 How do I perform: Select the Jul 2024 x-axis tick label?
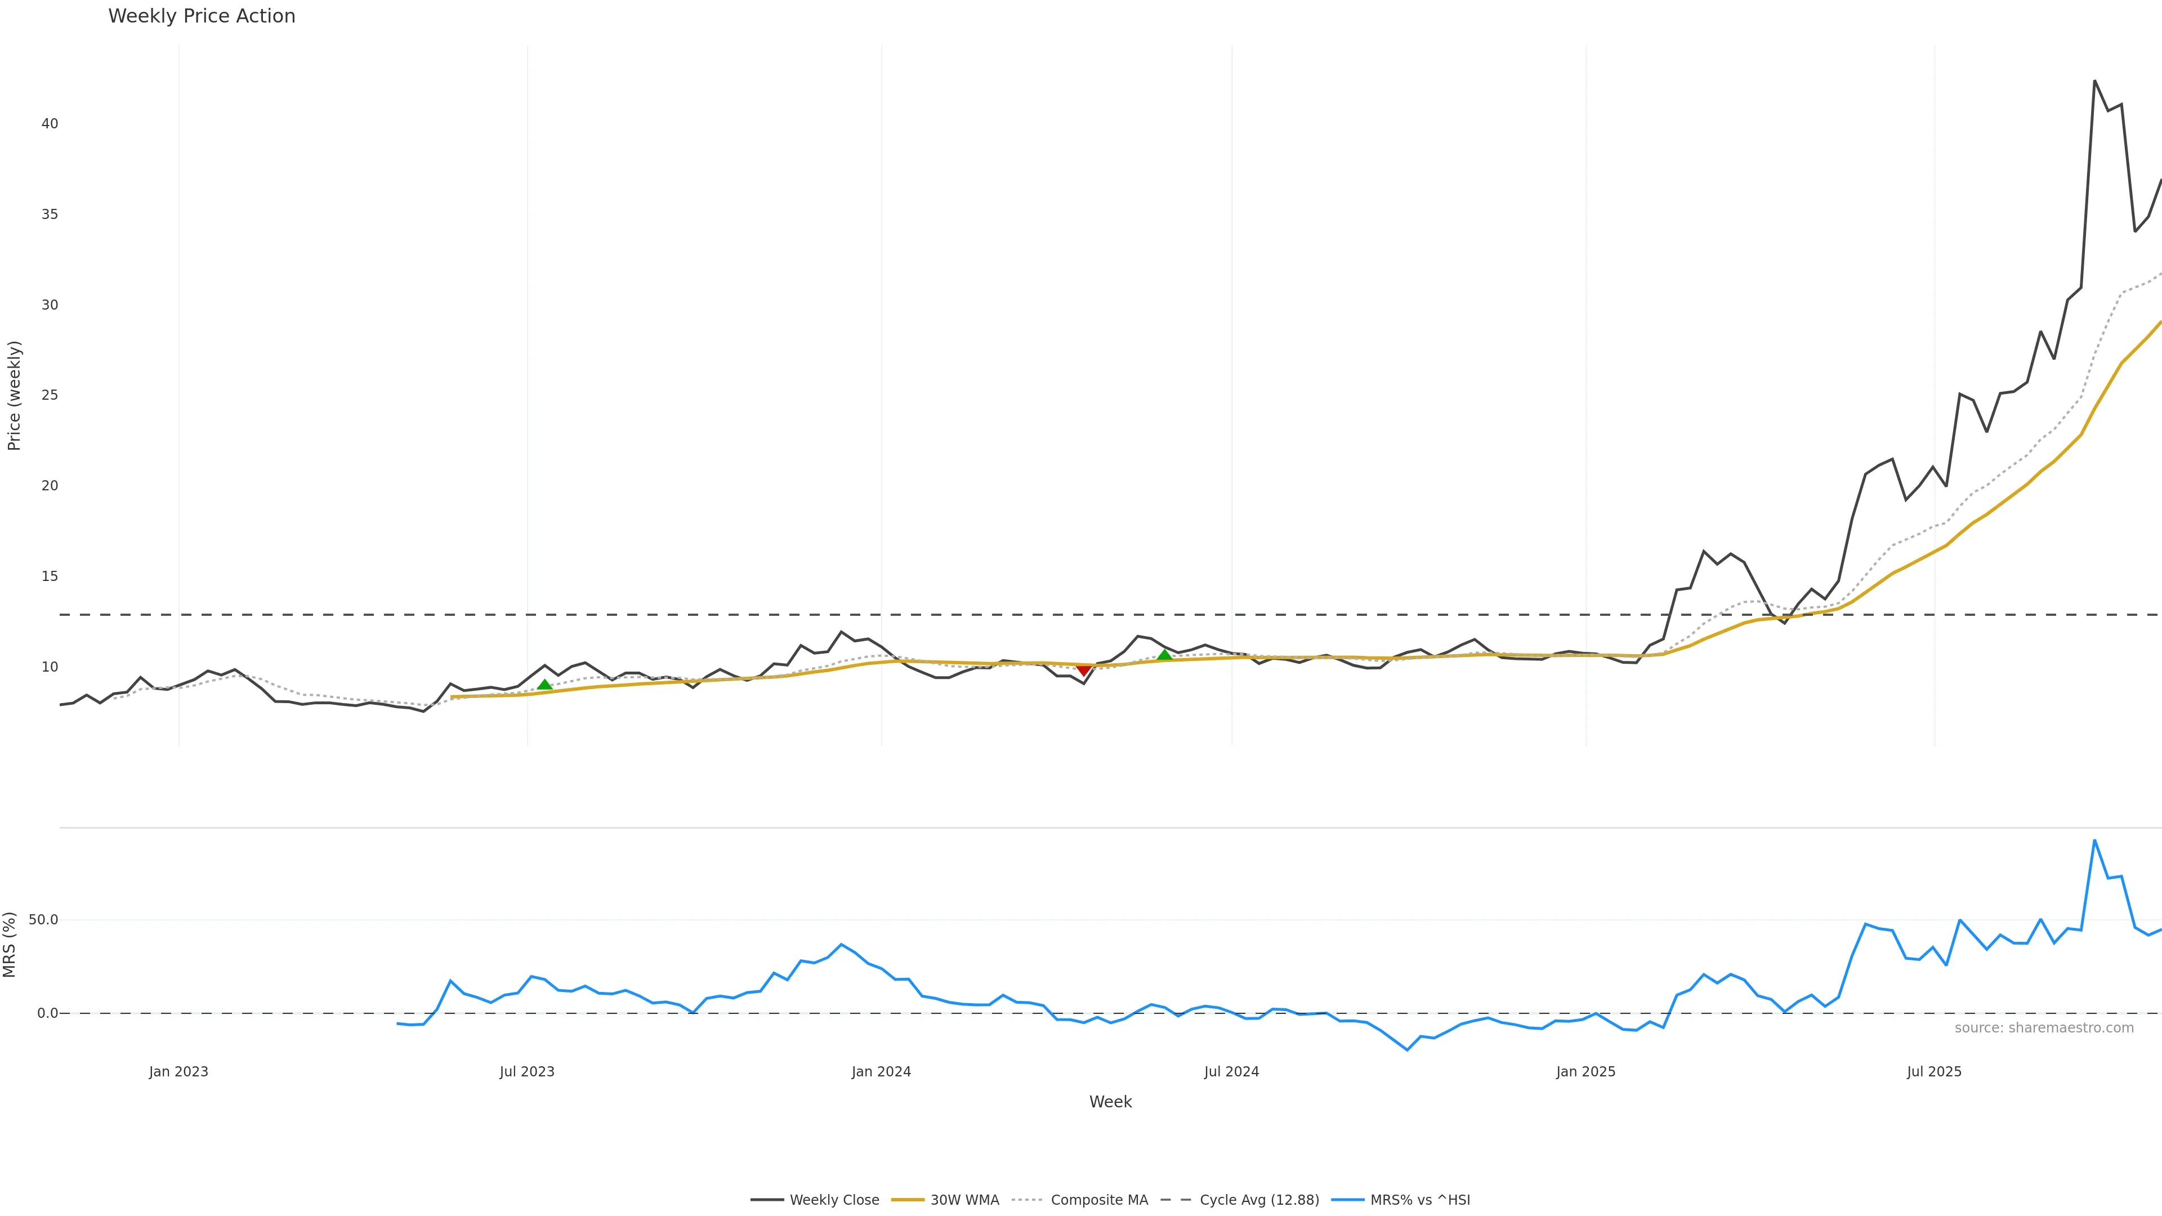[1231, 1072]
